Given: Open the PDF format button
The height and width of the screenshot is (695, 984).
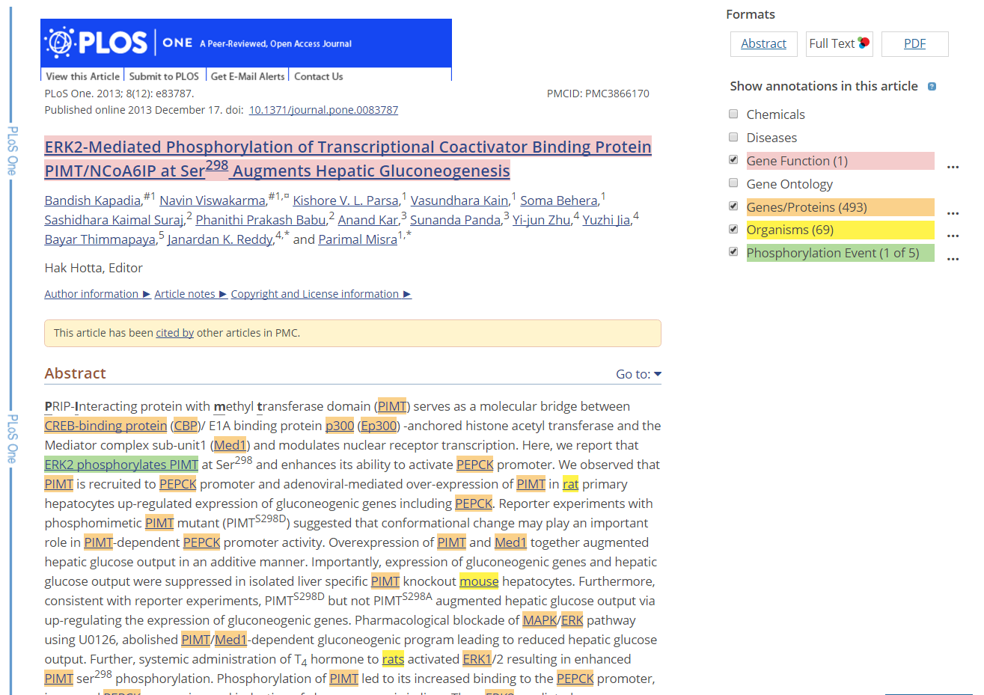Looking at the screenshot, I should coord(914,44).
